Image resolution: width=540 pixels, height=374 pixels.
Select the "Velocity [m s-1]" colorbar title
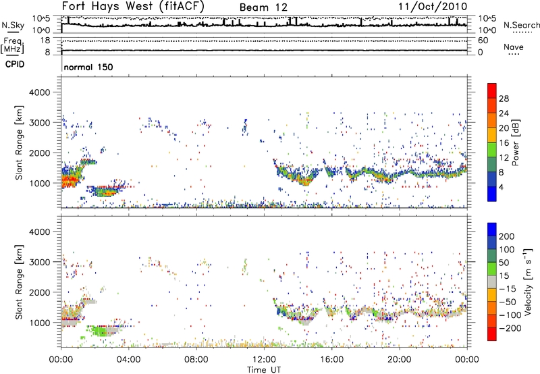tap(528, 282)
